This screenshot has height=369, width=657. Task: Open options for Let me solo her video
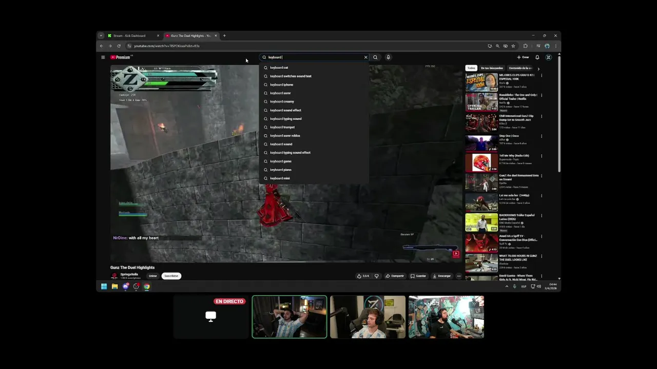(541, 196)
